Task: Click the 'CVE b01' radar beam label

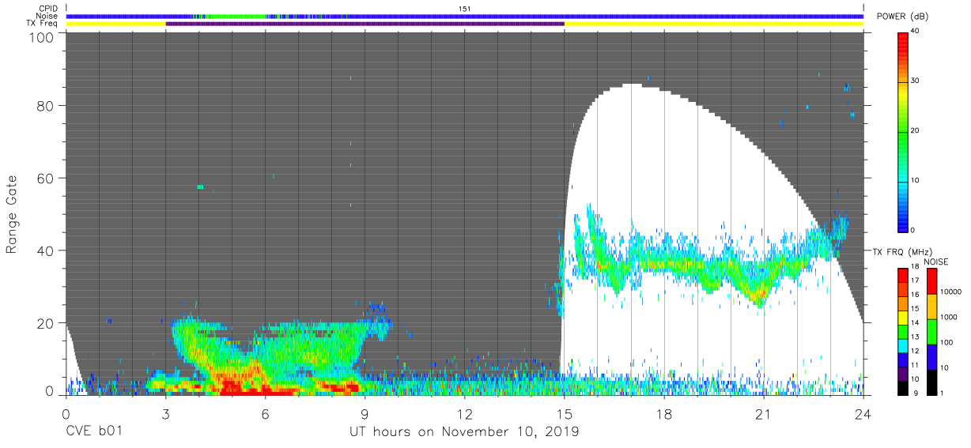Action: pos(94,432)
